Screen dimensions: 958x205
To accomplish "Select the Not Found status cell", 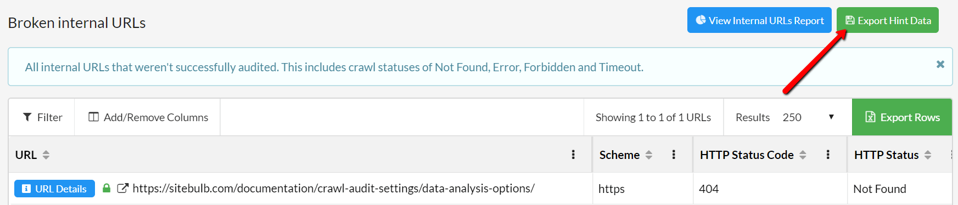I will point(899,189).
